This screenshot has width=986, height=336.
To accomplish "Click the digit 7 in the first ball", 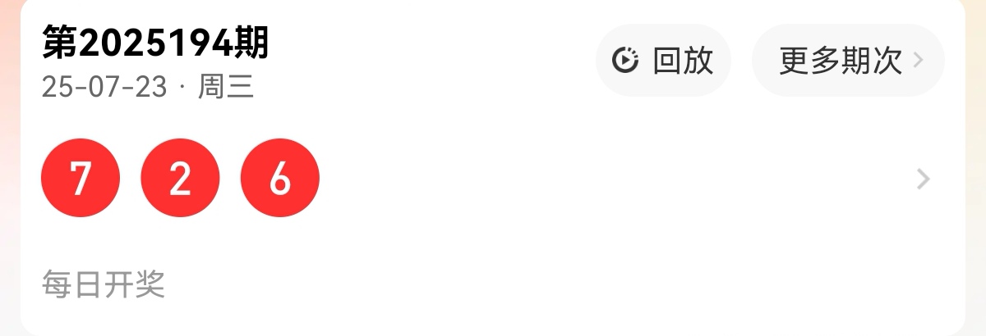I will (x=81, y=179).
